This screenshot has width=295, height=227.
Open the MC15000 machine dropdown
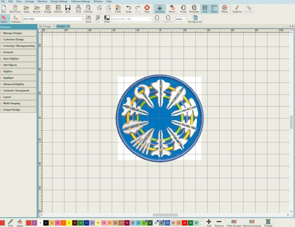tap(82, 19)
